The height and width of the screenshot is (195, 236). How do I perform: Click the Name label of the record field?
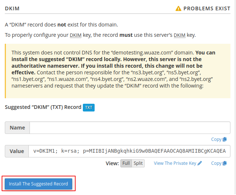point(17,128)
